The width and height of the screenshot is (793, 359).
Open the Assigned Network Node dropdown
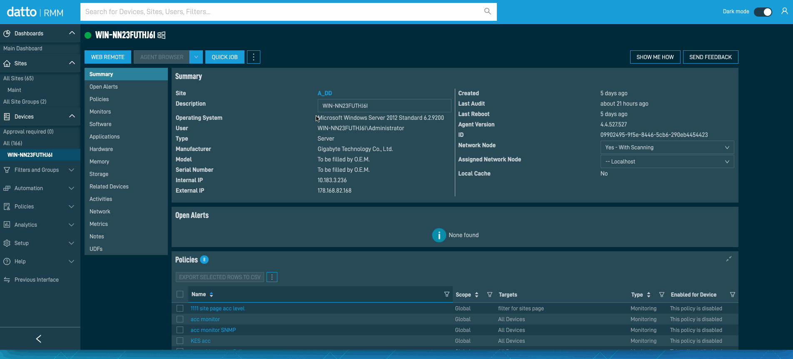click(x=667, y=161)
